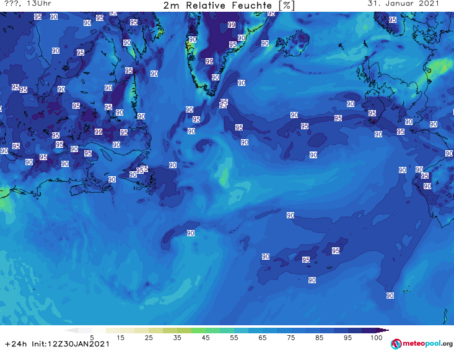Image resolution: width=454 pixels, height=350 pixels.
Task: Click the scale label "25"
Action: 149,338
